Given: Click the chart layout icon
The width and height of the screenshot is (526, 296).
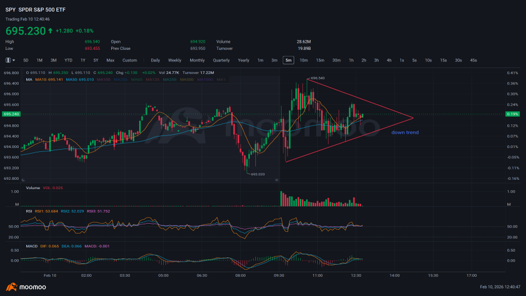Looking at the screenshot, I should click(8, 60).
